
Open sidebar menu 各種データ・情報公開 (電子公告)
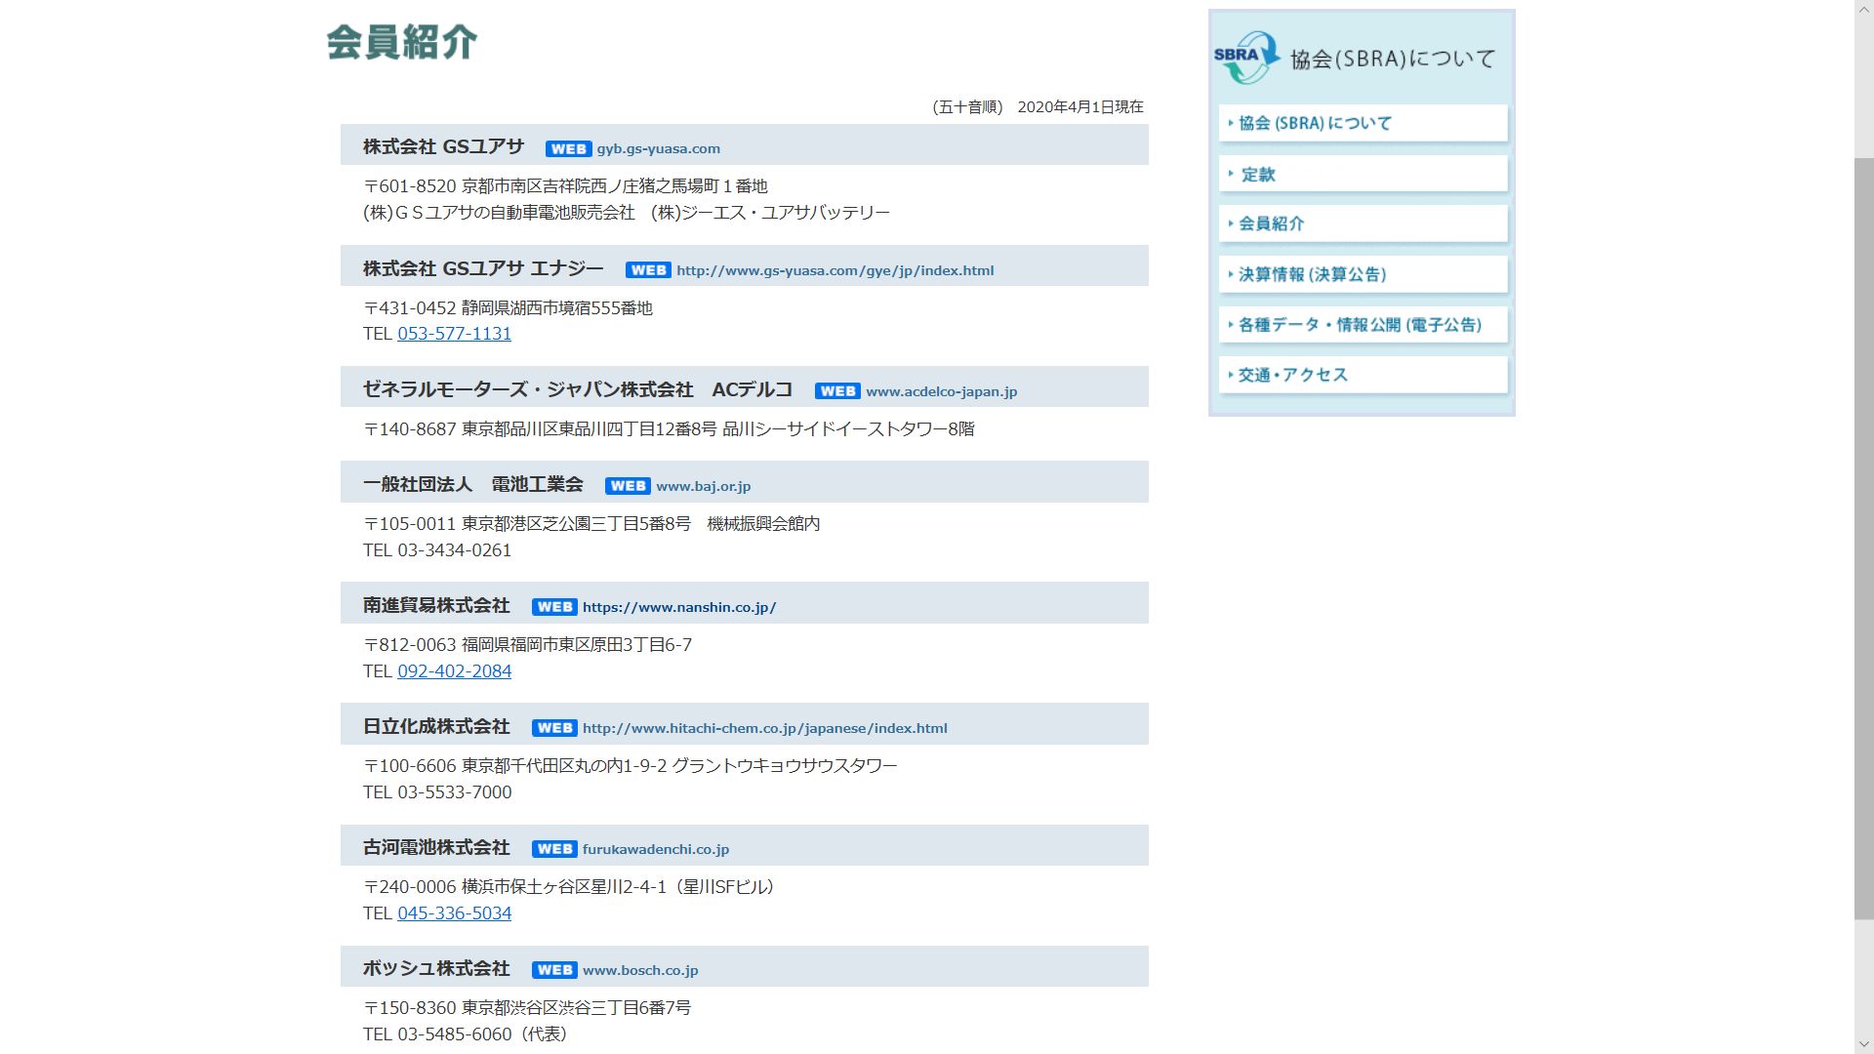(1364, 325)
